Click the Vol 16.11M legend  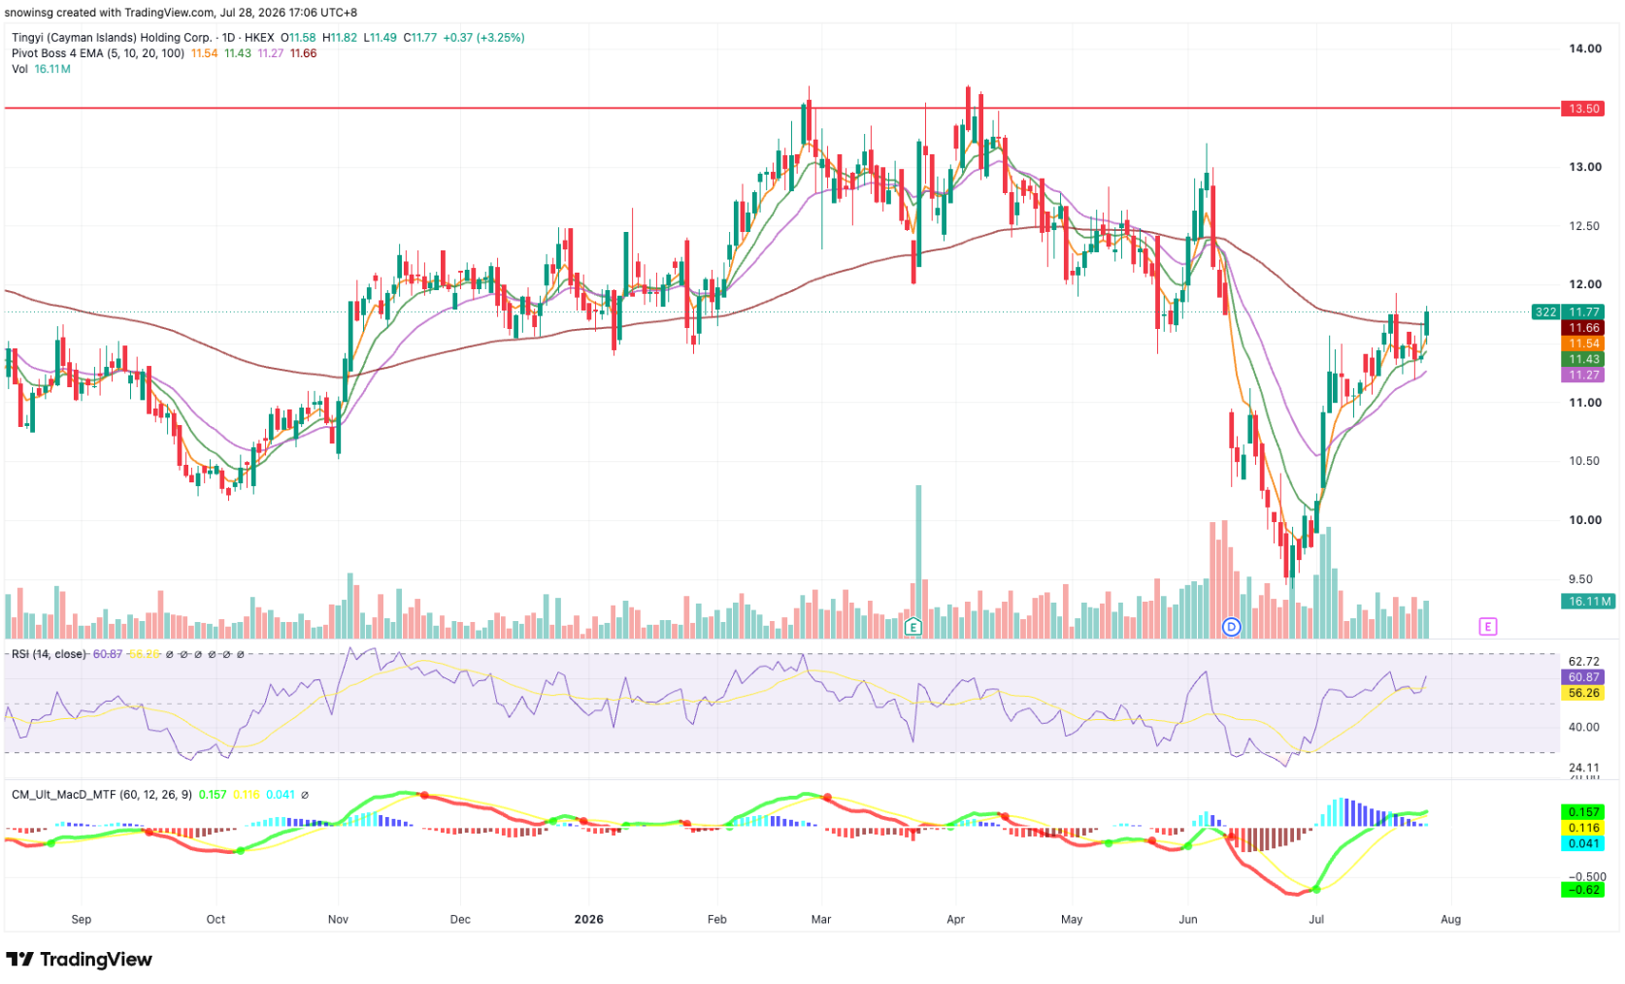(41, 69)
